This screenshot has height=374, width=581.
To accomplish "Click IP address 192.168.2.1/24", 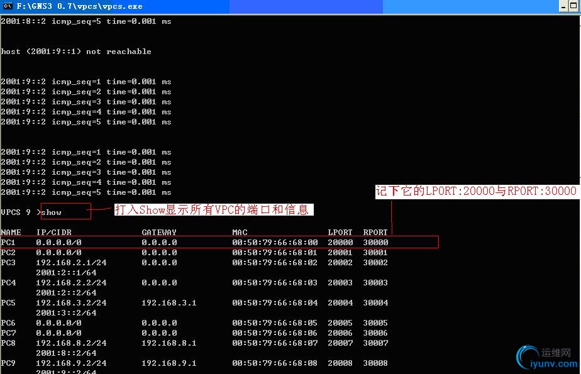I will 71,262.
